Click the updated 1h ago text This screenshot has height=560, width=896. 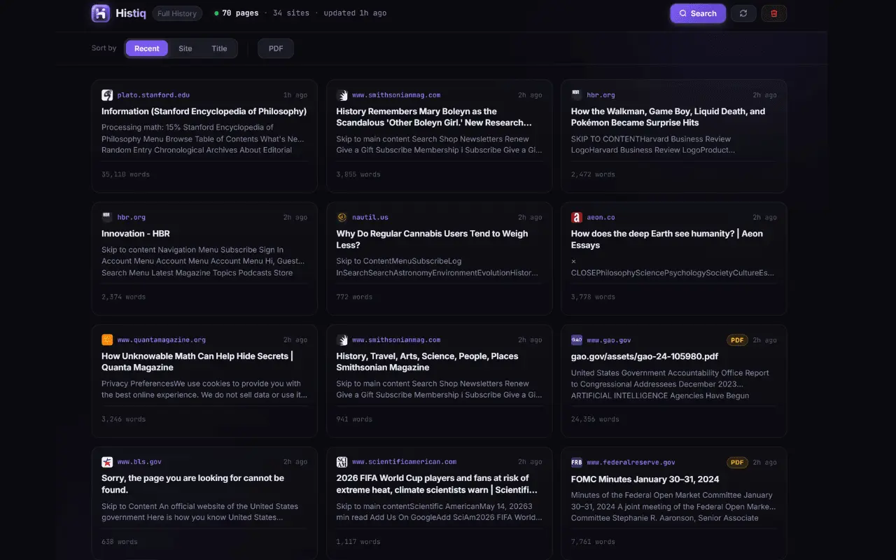coord(355,13)
